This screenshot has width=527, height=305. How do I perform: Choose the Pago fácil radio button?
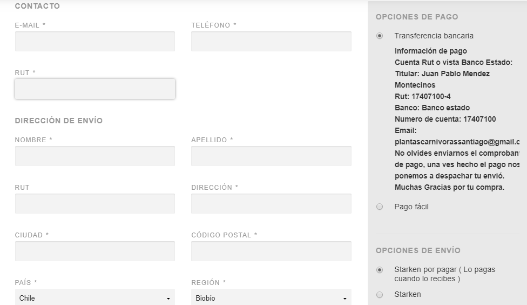(380, 207)
